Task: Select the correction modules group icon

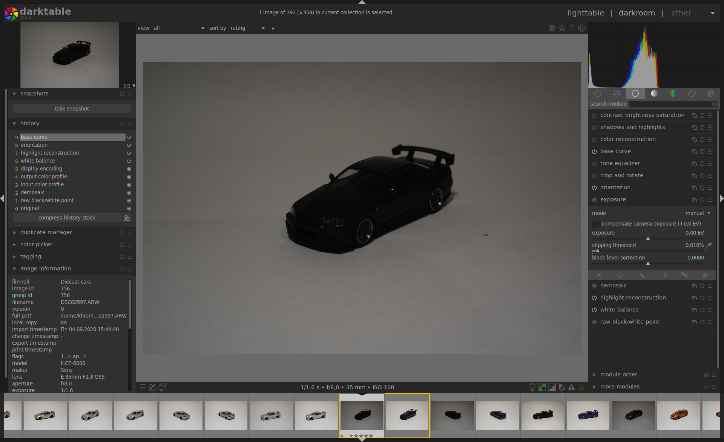Action: 692,93
